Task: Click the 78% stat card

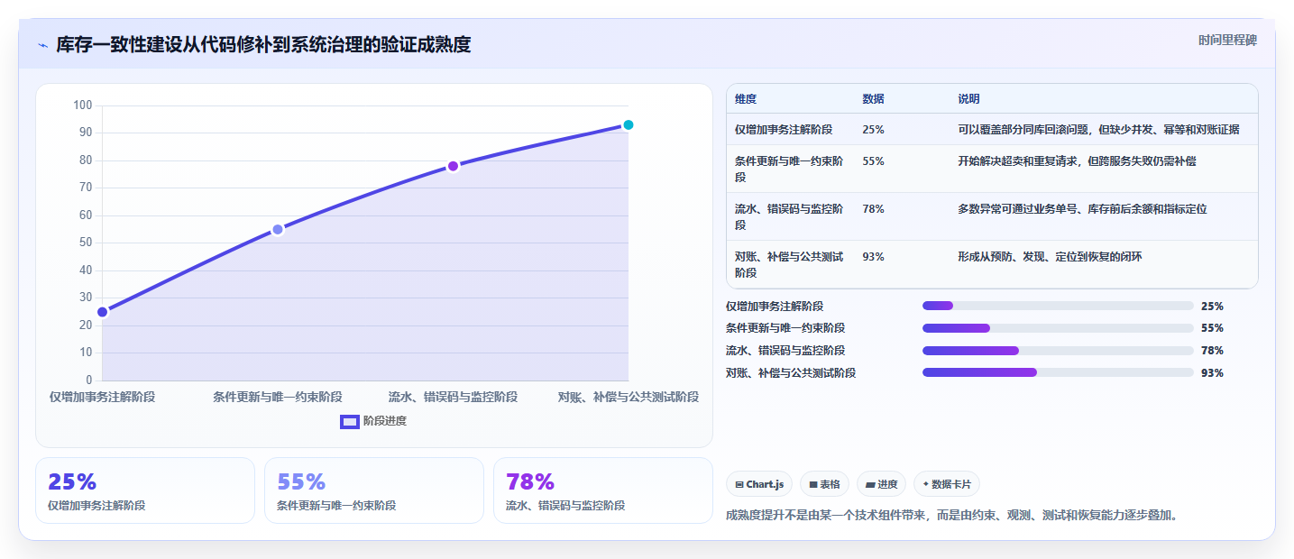Action: [603, 490]
